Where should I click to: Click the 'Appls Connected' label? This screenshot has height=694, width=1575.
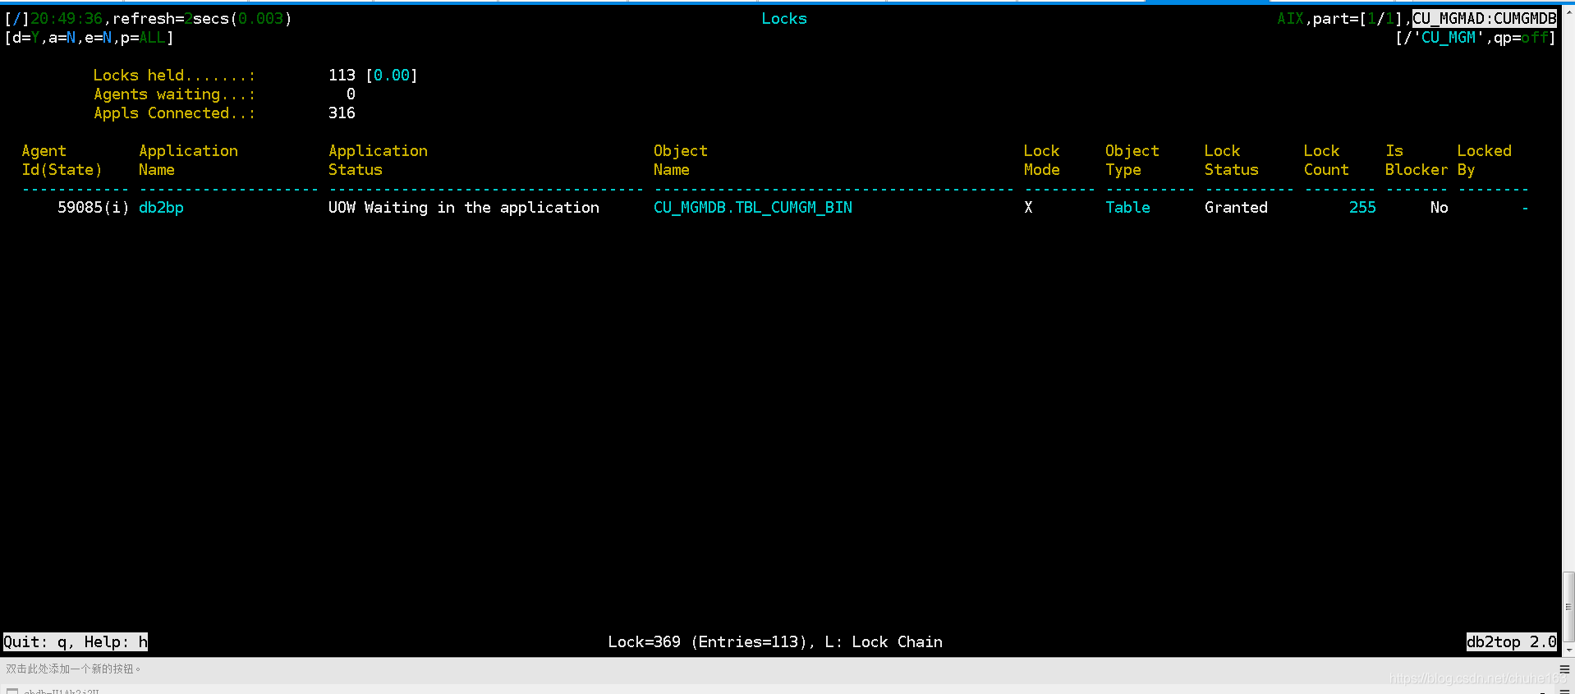click(174, 113)
